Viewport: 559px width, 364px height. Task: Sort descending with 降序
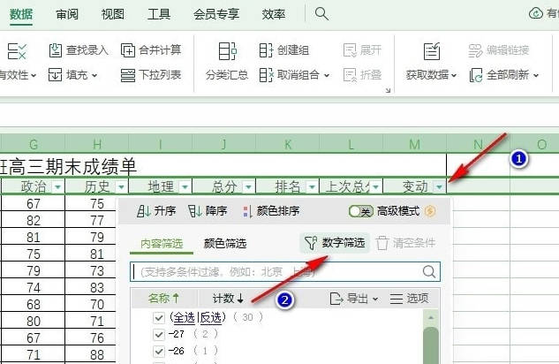click(208, 211)
